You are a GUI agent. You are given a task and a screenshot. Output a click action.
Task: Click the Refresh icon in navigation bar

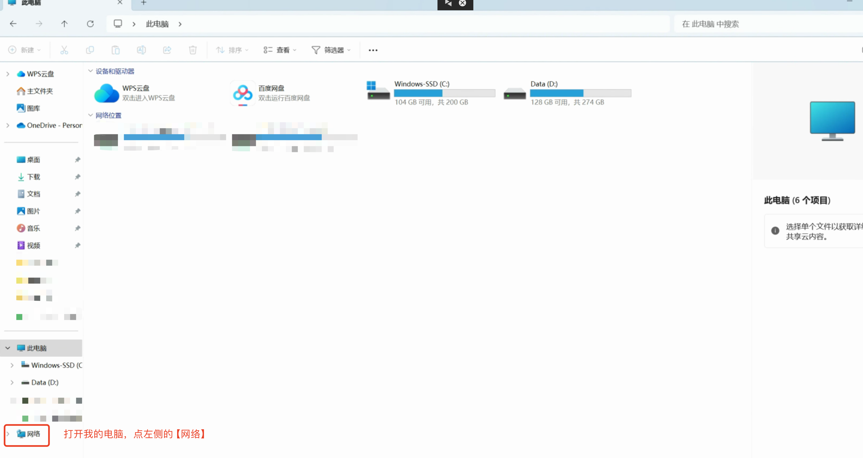tap(90, 23)
